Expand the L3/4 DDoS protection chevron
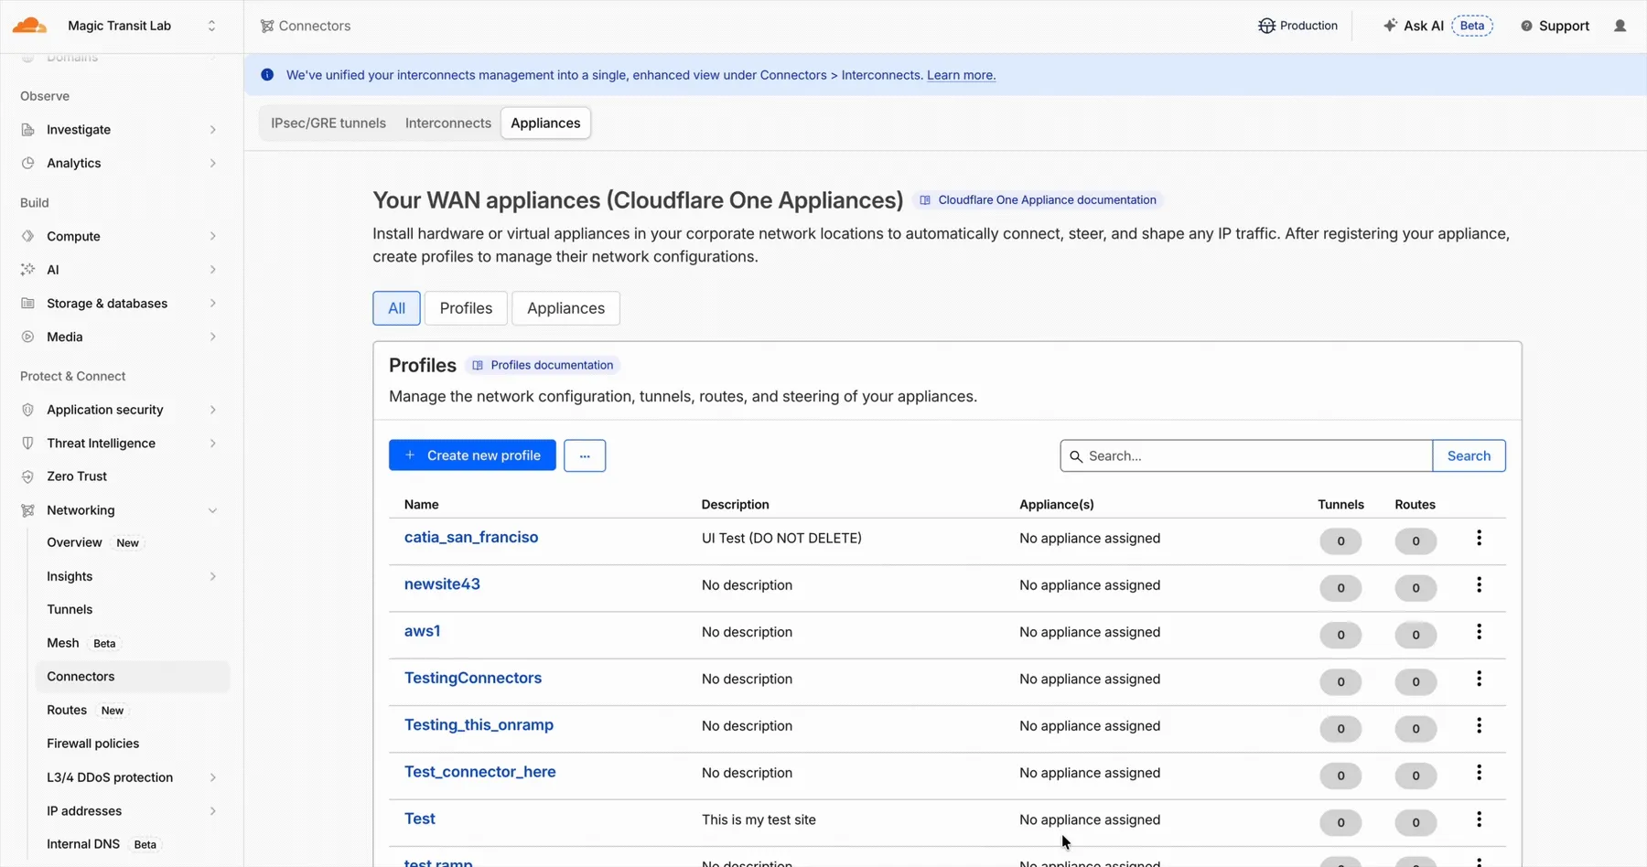 point(212,777)
